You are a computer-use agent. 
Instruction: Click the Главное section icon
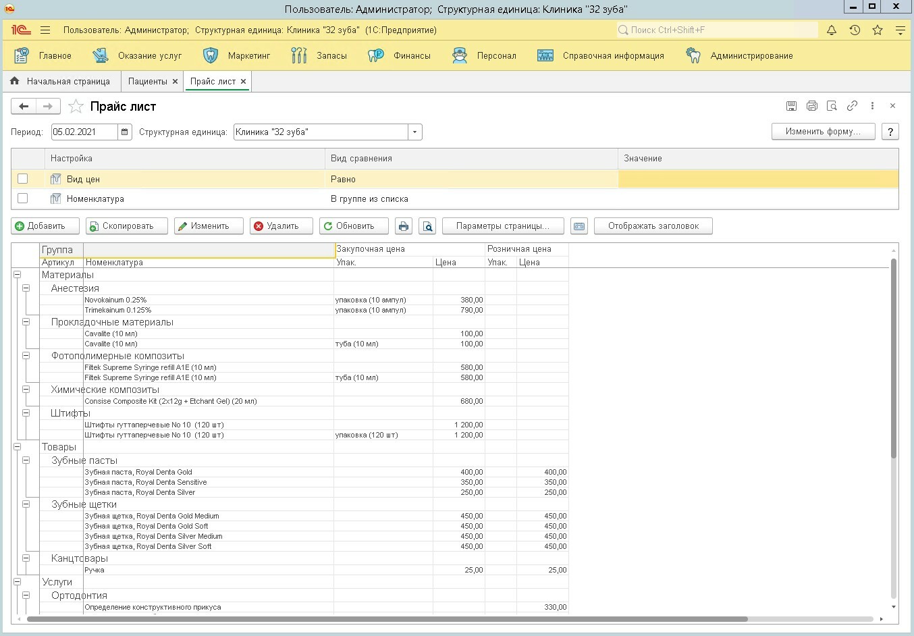coord(22,55)
